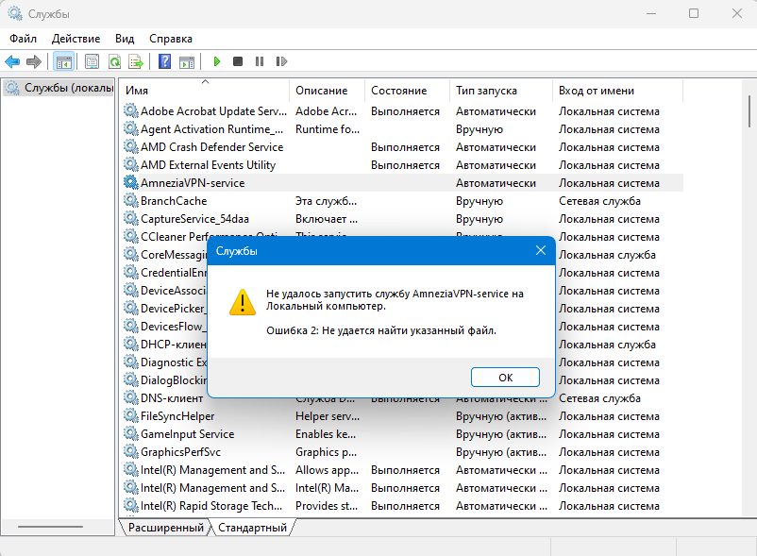Click the Forward arrow in the toolbar

point(34,61)
